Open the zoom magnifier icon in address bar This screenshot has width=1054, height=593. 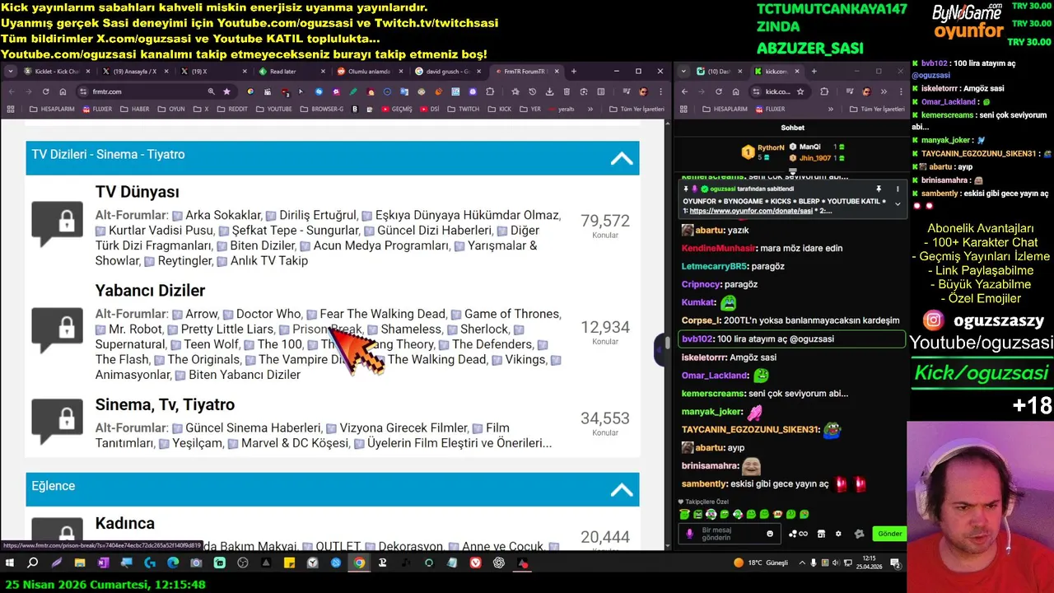pyautogui.click(x=212, y=91)
